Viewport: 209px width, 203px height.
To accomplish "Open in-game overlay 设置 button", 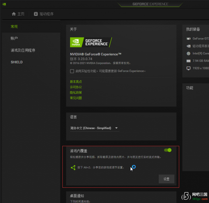I will (x=167, y=179).
